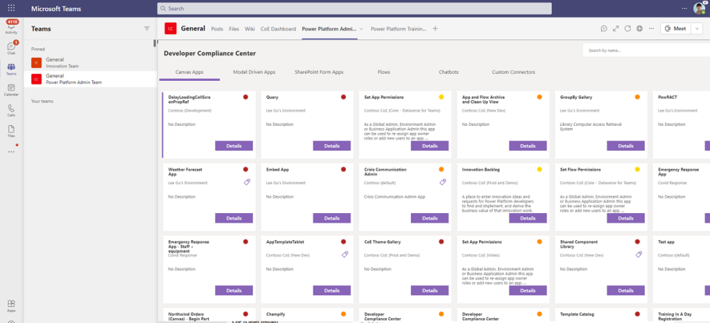Open Chat in left rail
Image resolution: width=710 pixels, height=323 pixels.
(x=11, y=48)
